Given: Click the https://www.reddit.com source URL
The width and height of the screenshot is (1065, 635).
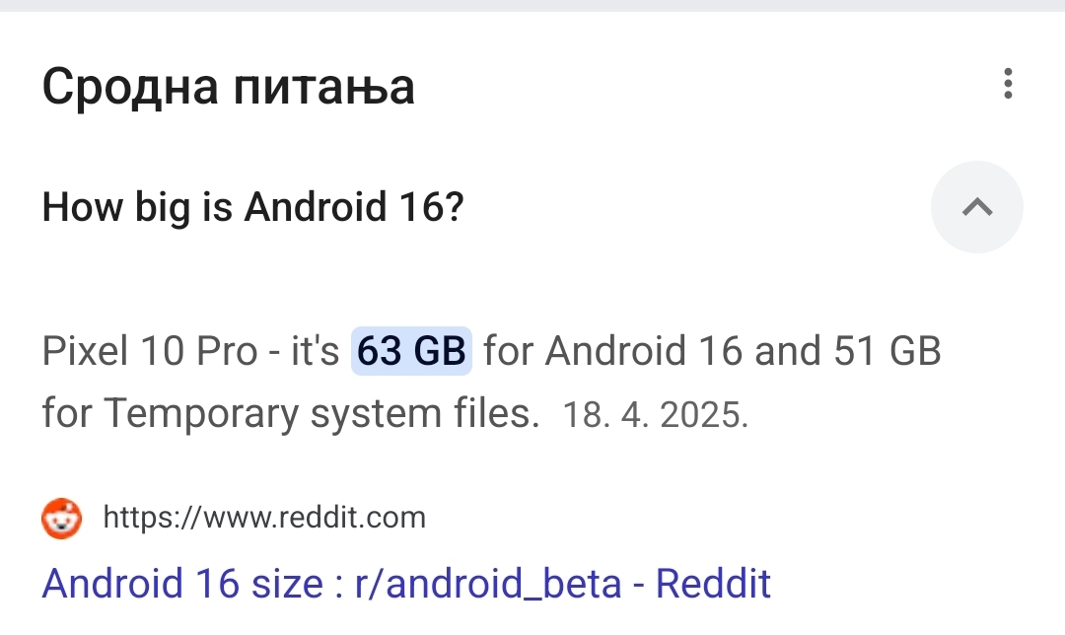Looking at the screenshot, I should tap(264, 518).
